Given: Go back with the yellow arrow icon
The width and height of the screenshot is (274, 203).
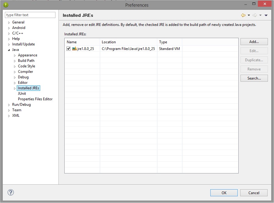Looking at the screenshot, I should click(x=243, y=15).
